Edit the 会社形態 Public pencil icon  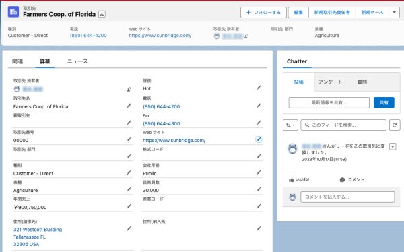tap(259, 172)
